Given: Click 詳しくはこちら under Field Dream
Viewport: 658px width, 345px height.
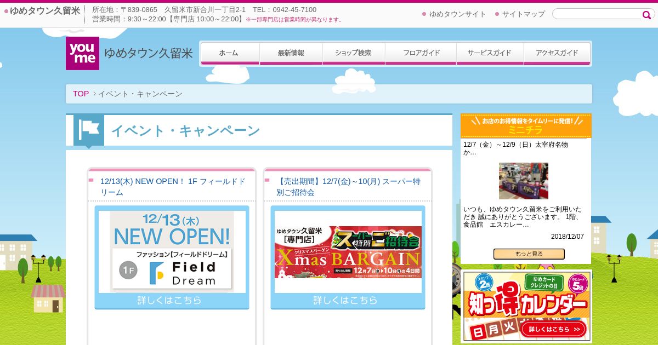Looking at the screenshot, I should (x=169, y=300).
